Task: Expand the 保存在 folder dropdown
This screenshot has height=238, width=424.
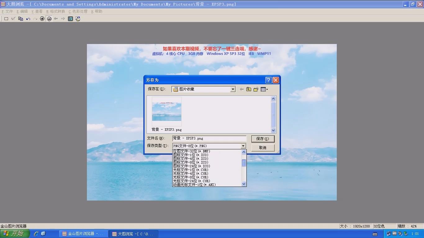Action: point(233,89)
